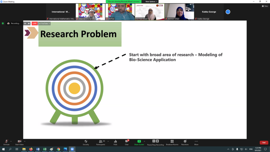Show next participants with blue arrow
The image size is (270, 152).
tap(228, 12)
